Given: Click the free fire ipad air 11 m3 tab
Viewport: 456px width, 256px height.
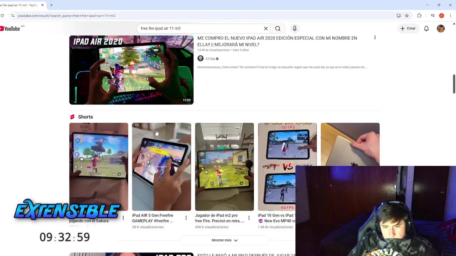Looking at the screenshot, I should click(x=21, y=5).
